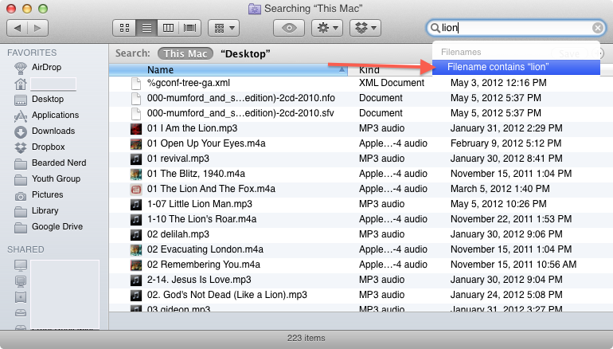Screen dimensions: 613x349
Task: Switch to list view
Action: tap(146, 28)
